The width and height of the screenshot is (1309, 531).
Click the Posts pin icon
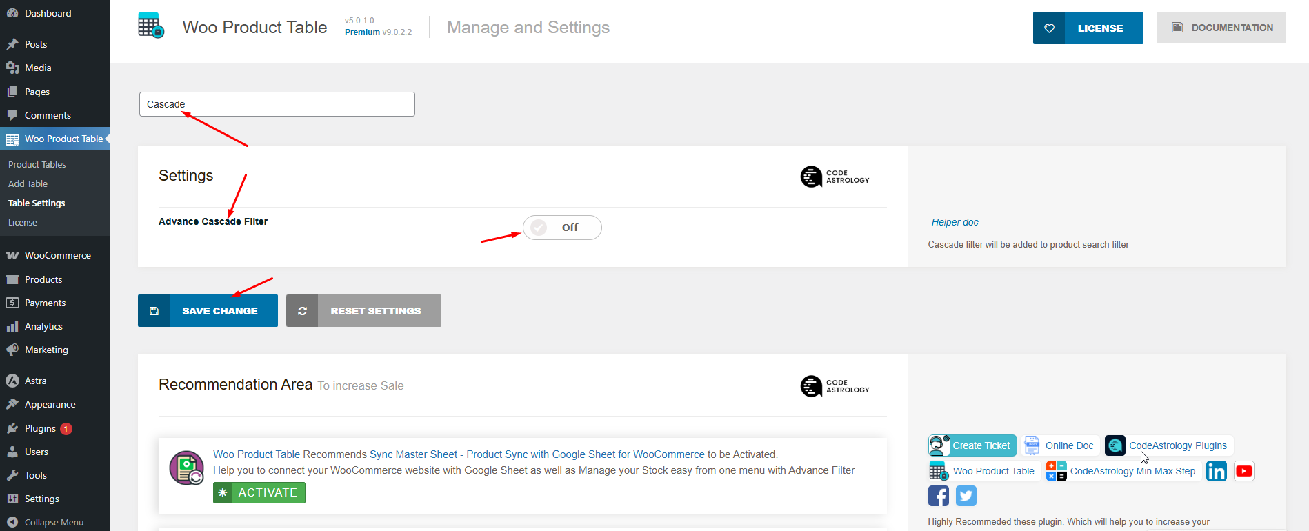(12, 44)
